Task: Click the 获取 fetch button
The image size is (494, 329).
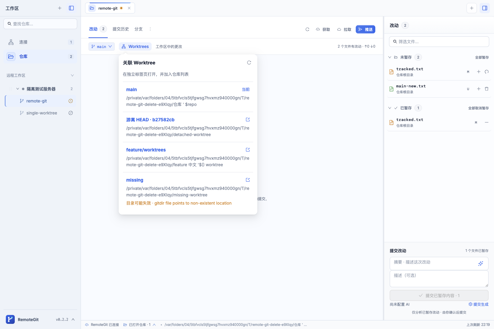Action: tap(323, 29)
